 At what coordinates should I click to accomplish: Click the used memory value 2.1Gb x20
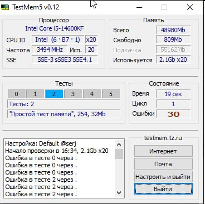pos(173,59)
